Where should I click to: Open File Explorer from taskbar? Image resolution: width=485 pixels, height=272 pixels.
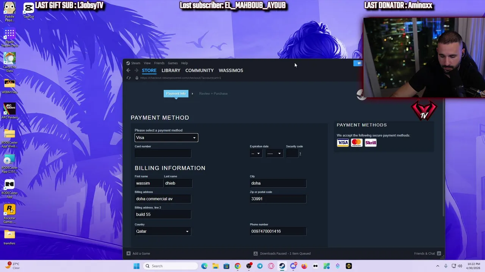215,266
